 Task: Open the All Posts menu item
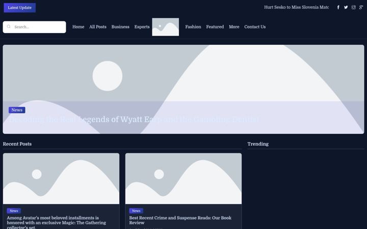tap(98, 27)
